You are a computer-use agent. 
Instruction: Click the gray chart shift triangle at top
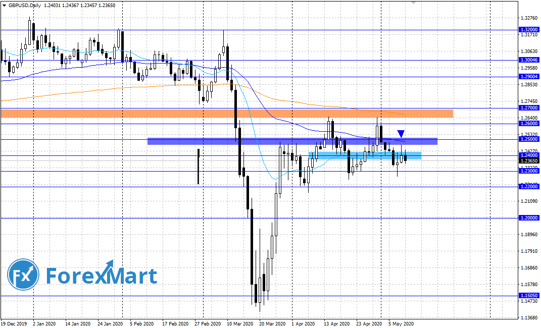(414, 3)
